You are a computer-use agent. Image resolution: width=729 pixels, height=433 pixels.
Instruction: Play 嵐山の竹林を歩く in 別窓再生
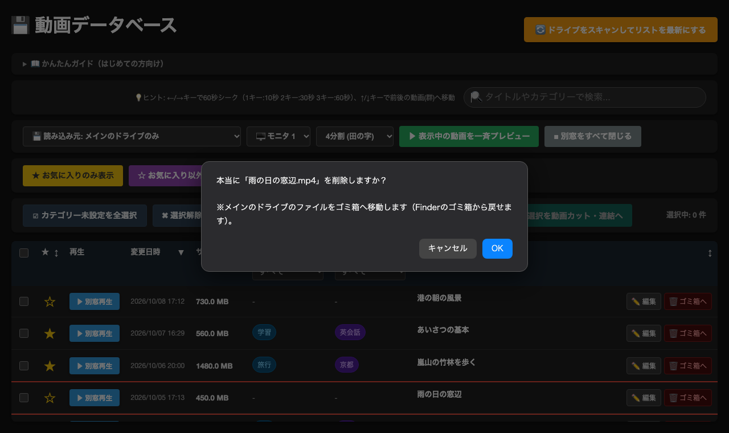95,366
